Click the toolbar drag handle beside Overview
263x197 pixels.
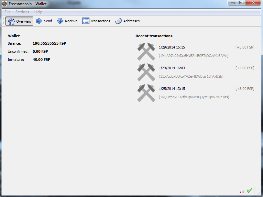4,21
